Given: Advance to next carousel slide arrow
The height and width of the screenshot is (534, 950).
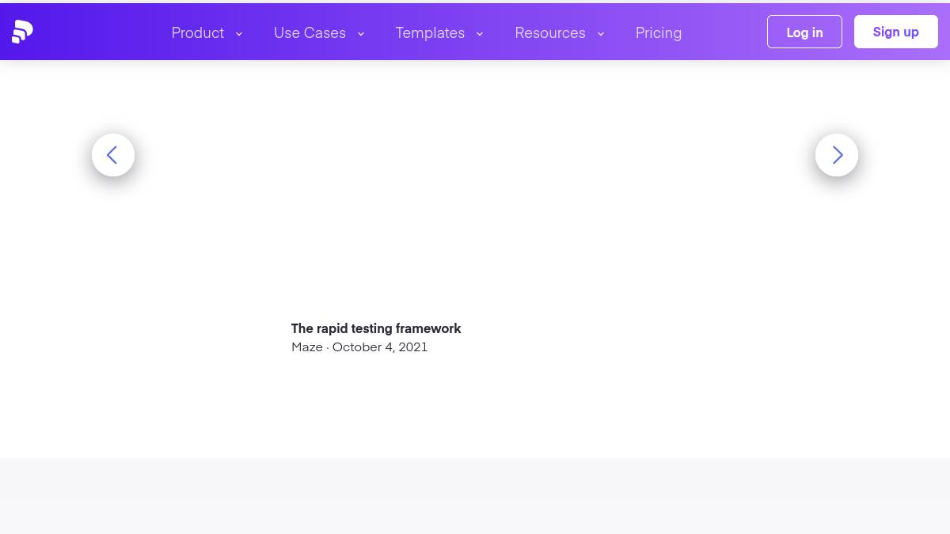Looking at the screenshot, I should tap(837, 155).
